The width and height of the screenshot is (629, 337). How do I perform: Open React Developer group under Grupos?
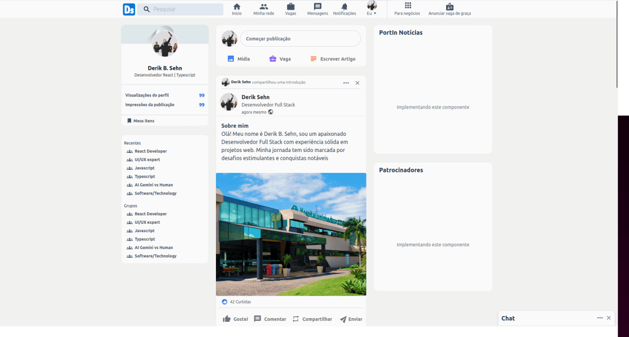point(150,214)
